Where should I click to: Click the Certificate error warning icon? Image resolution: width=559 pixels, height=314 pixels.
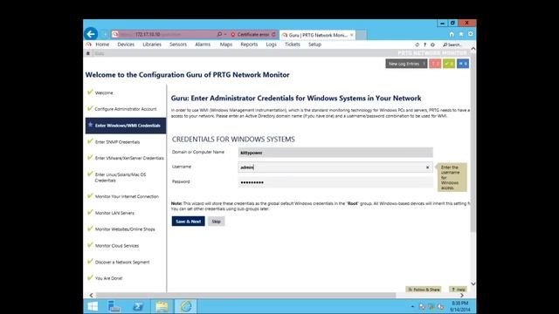(233, 35)
